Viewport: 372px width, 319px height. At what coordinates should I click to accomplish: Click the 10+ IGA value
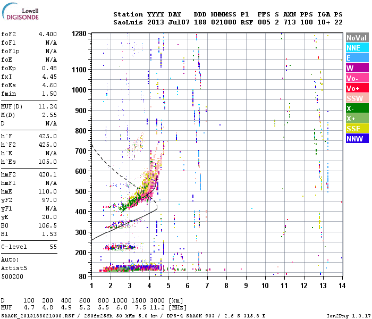pyautogui.click(x=324, y=22)
